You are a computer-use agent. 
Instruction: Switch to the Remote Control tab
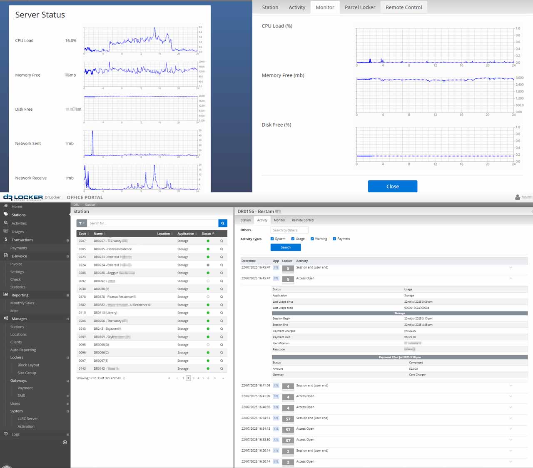click(403, 7)
